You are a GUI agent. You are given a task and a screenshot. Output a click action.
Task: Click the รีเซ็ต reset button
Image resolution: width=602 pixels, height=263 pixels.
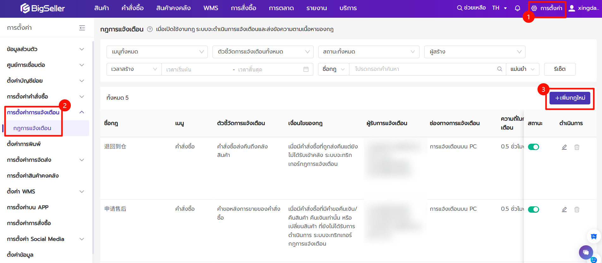tap(560, 69)
